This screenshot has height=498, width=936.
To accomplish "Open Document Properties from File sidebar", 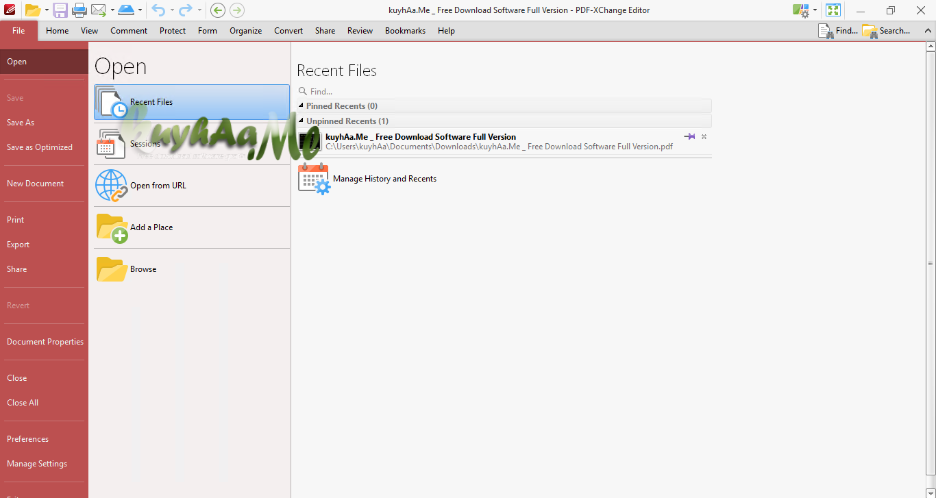I will [44, 342].
